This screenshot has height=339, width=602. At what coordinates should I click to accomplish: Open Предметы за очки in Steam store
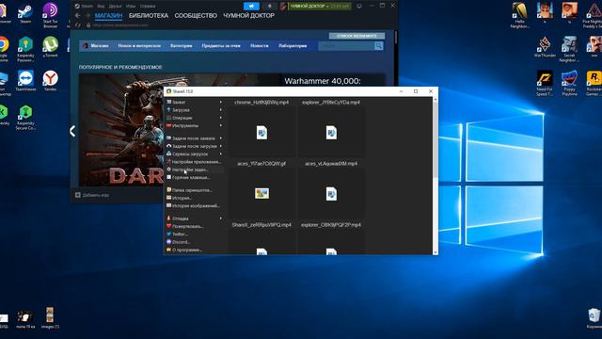click(x=221, y=46)
